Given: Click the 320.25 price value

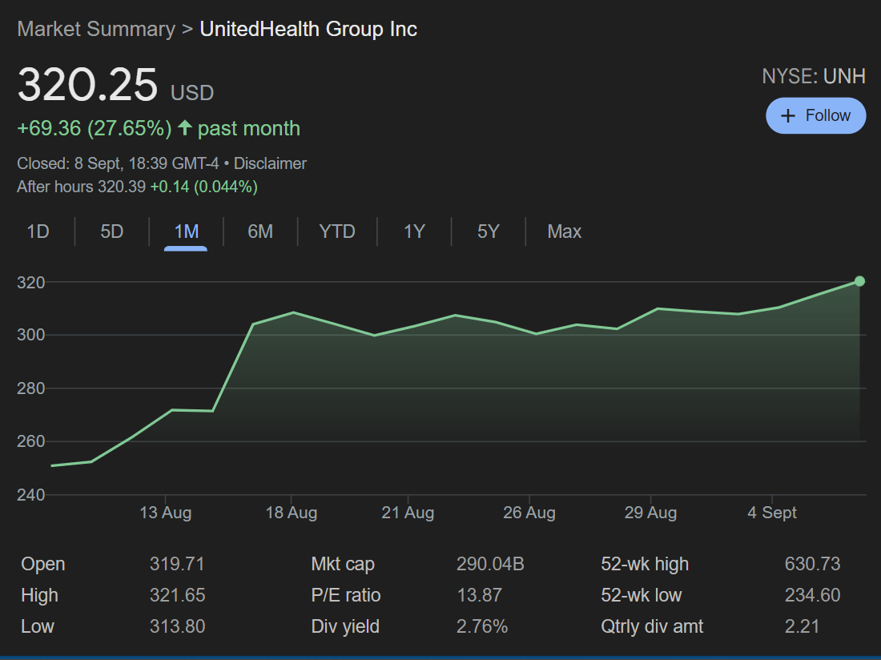Looking at the screenshot, I should (x=87, y=85).
